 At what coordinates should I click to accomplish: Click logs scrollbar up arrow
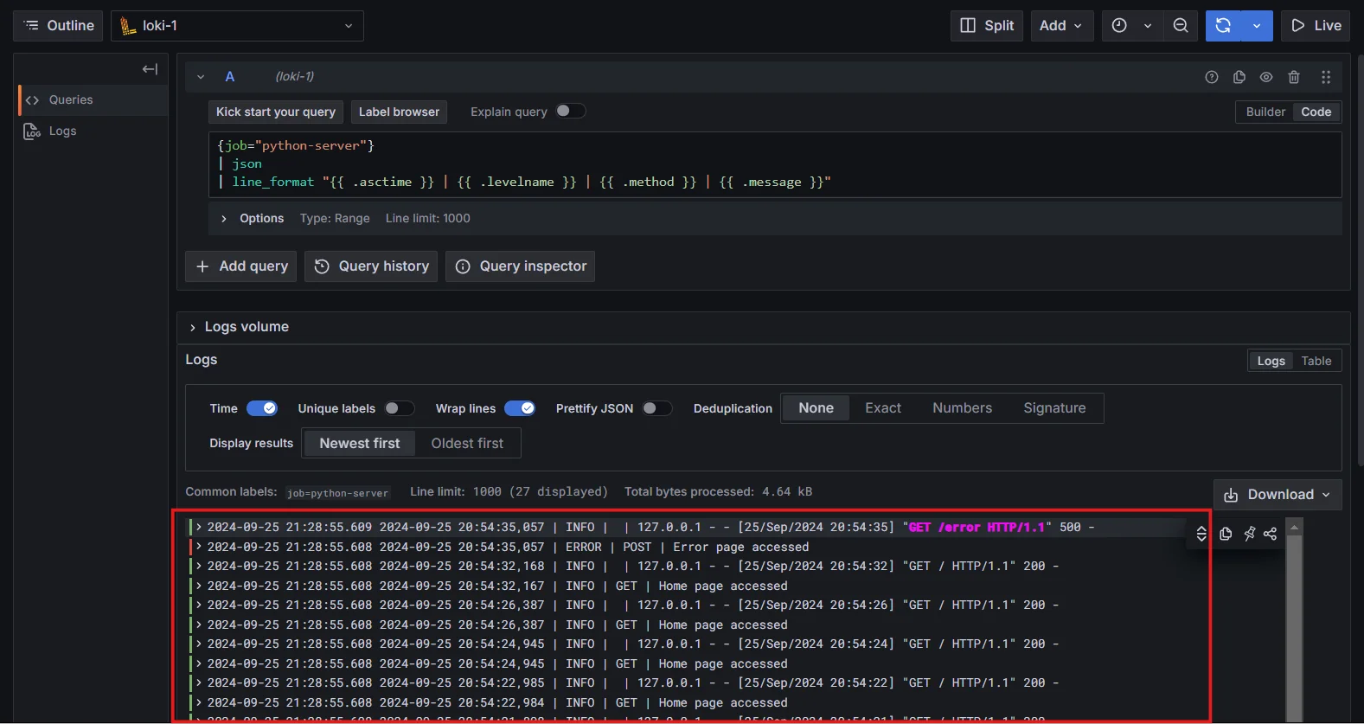tap(1294, 527)
